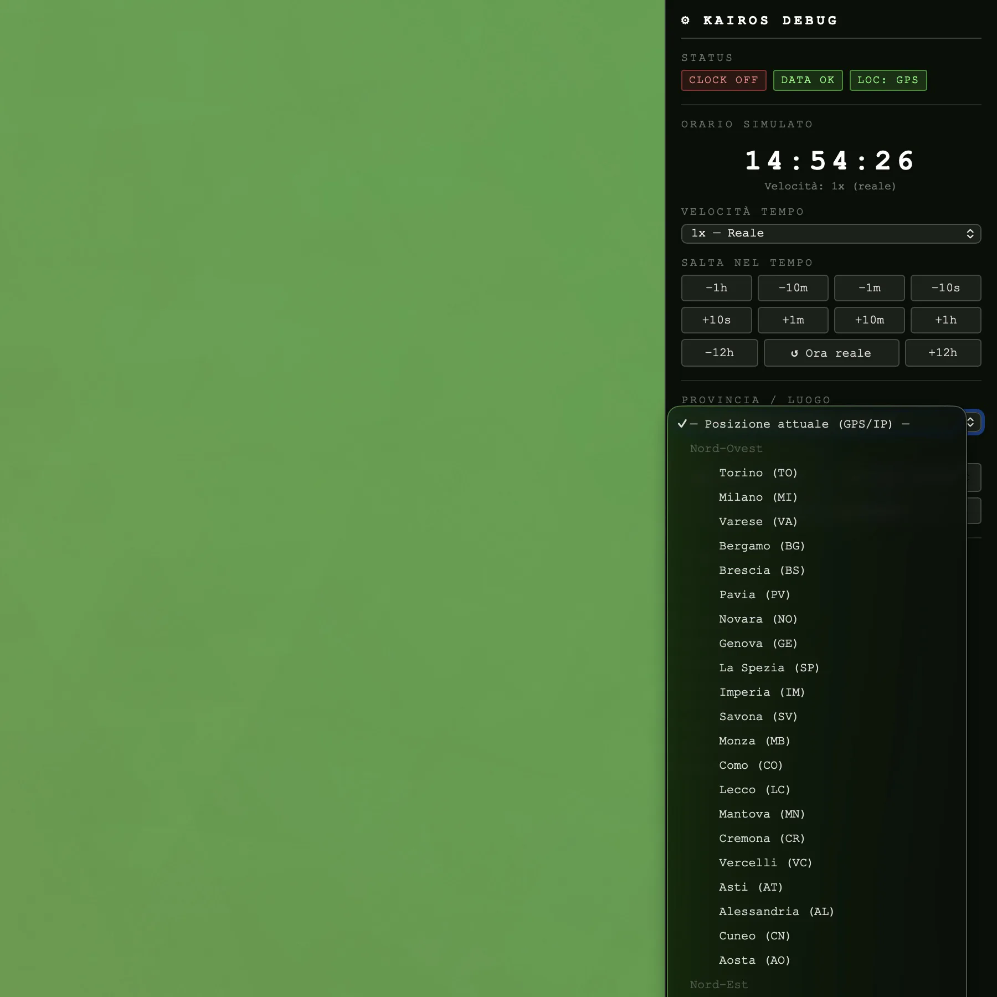
Task: Select Milano (MI) province
Action: (758, 497)
